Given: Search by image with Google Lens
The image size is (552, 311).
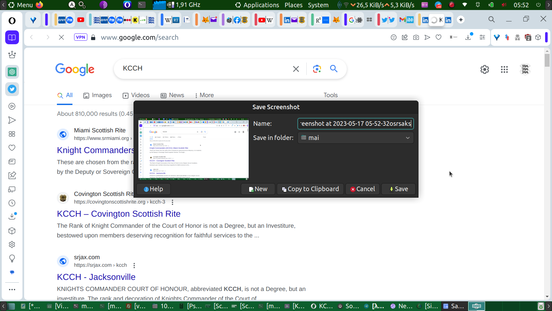Looking at the screenshot, I should (x=317, y=69).
